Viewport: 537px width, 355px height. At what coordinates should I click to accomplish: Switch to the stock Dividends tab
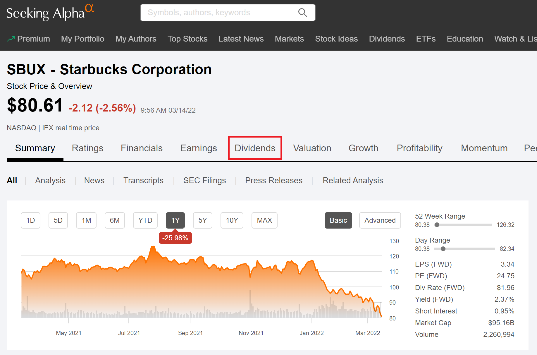tap(255, 148)
